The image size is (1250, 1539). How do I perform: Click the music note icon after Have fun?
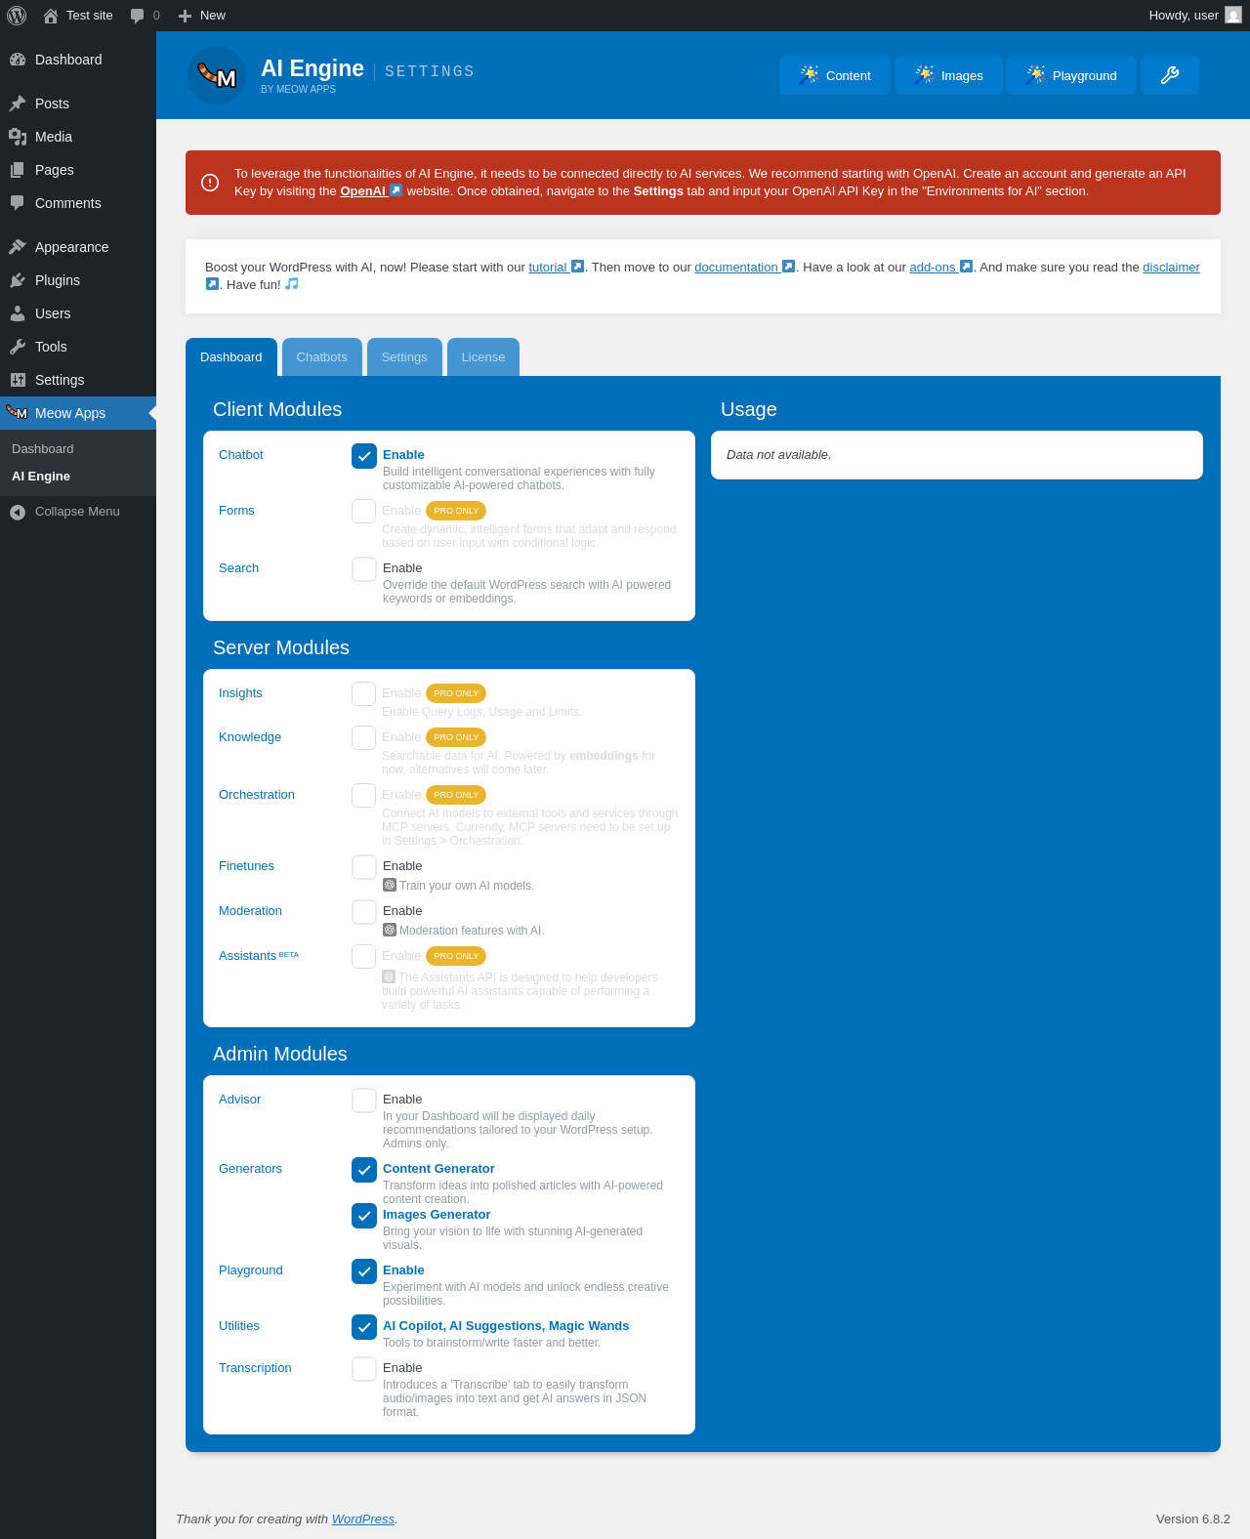pyautogui.click(x=292, y=284)
